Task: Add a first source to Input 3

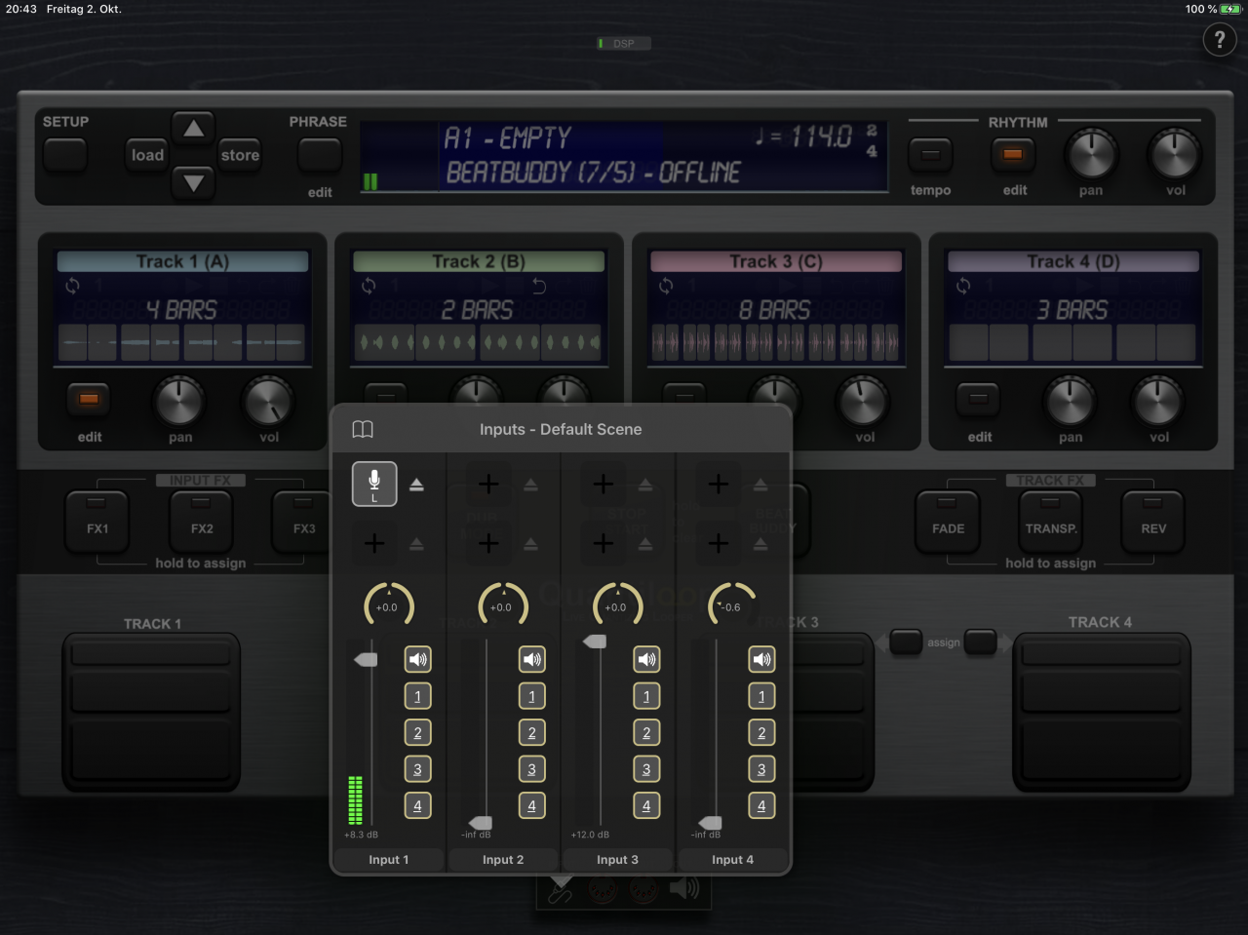Action: tap(604, 484)
